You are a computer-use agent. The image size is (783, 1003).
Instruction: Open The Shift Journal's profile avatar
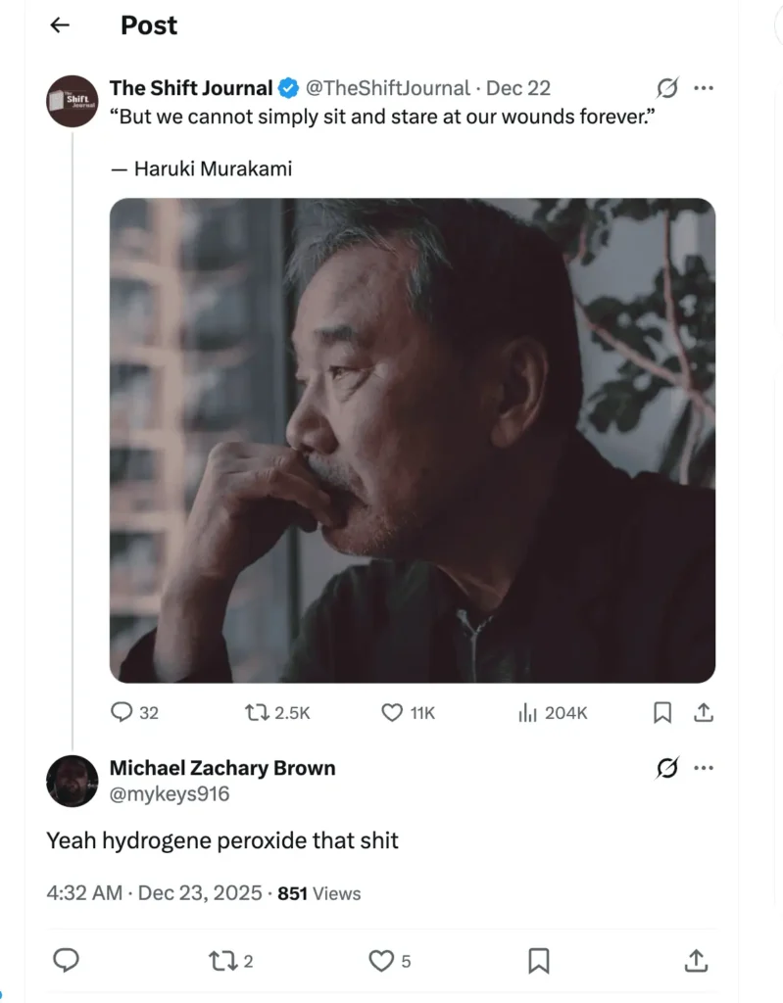coord(72,101)
